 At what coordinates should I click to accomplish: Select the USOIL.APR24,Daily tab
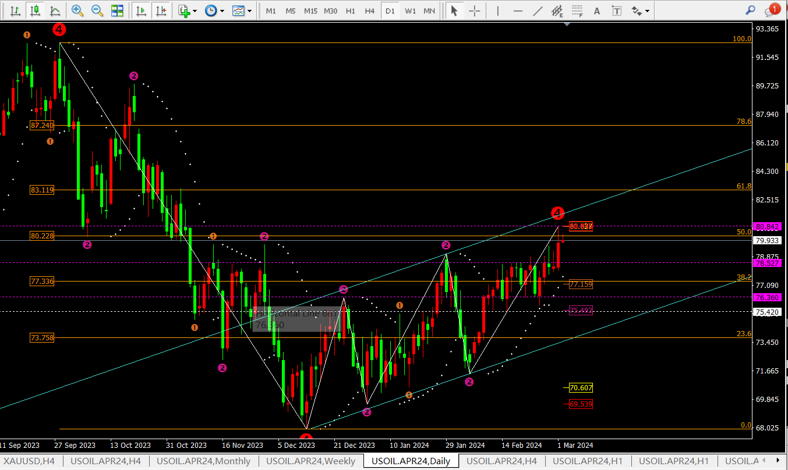(411, 461)
